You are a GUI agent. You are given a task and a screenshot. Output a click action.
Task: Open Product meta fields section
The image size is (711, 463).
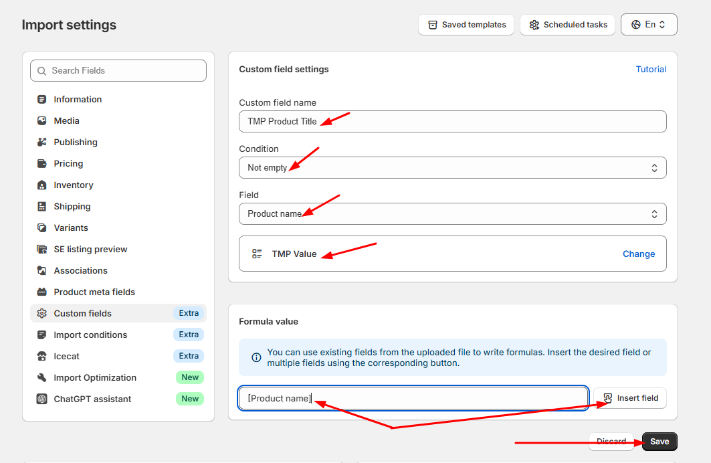118,292
